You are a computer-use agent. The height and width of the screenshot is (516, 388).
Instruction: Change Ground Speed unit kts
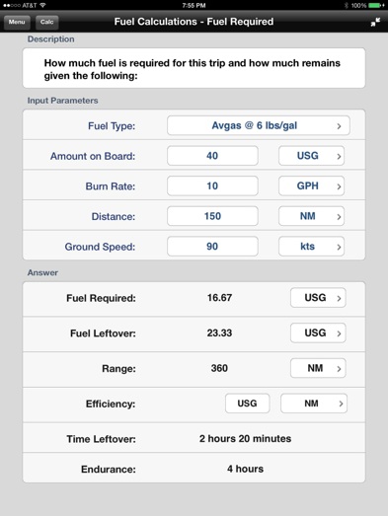tap(311, 247)
